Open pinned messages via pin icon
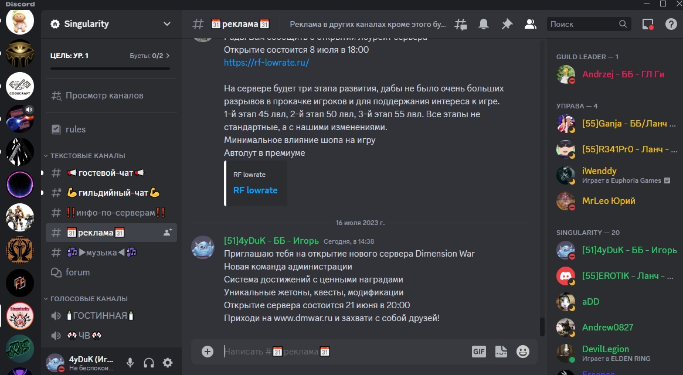 click(507, 25)
